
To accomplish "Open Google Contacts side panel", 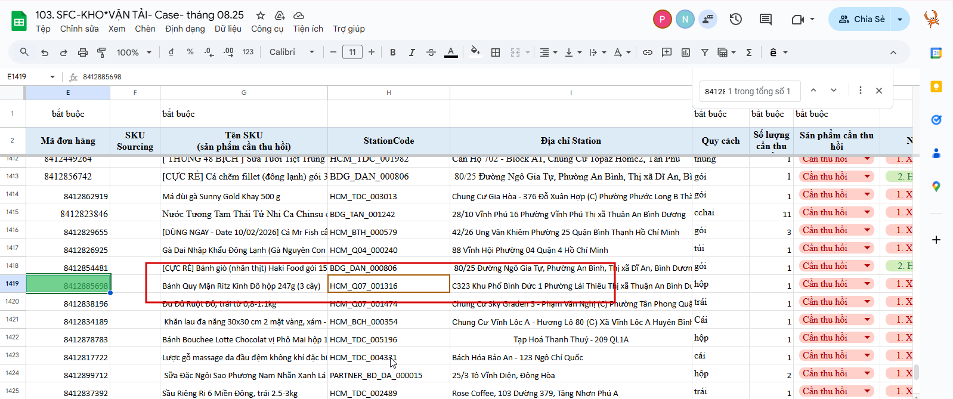I will 936,153.
